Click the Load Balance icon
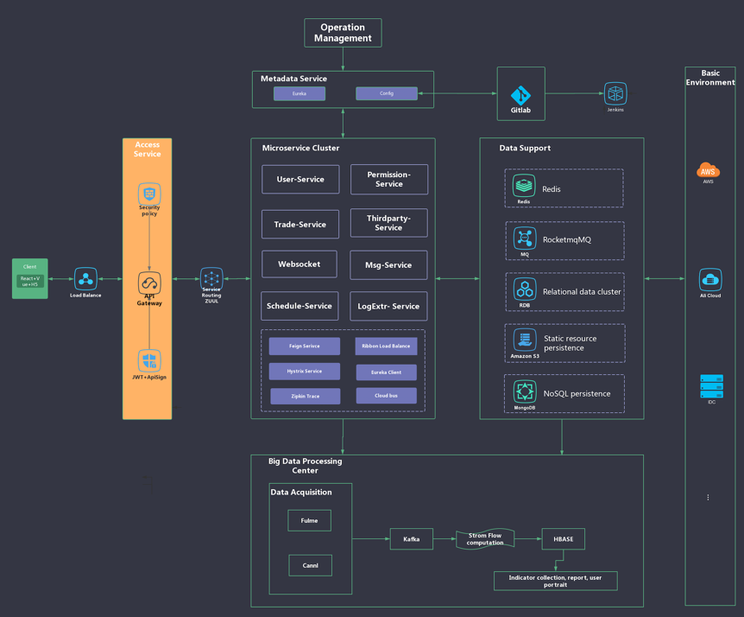744x617 pixels. click(85, 278)
